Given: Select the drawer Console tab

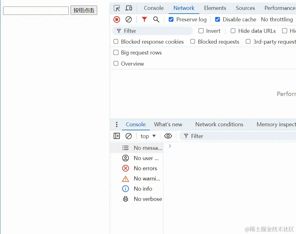Looking at the screenshot, I should coord(136,124).
